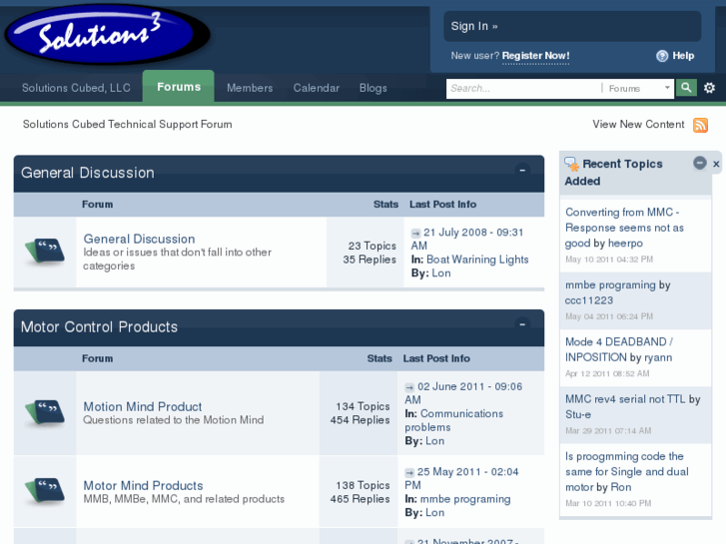Click Register Now! link

tap(535, 56)
